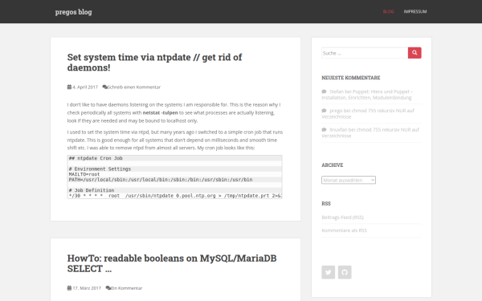482x301 pixels.
Task: Focus the Suche search input field
Action: coord(365,53)
